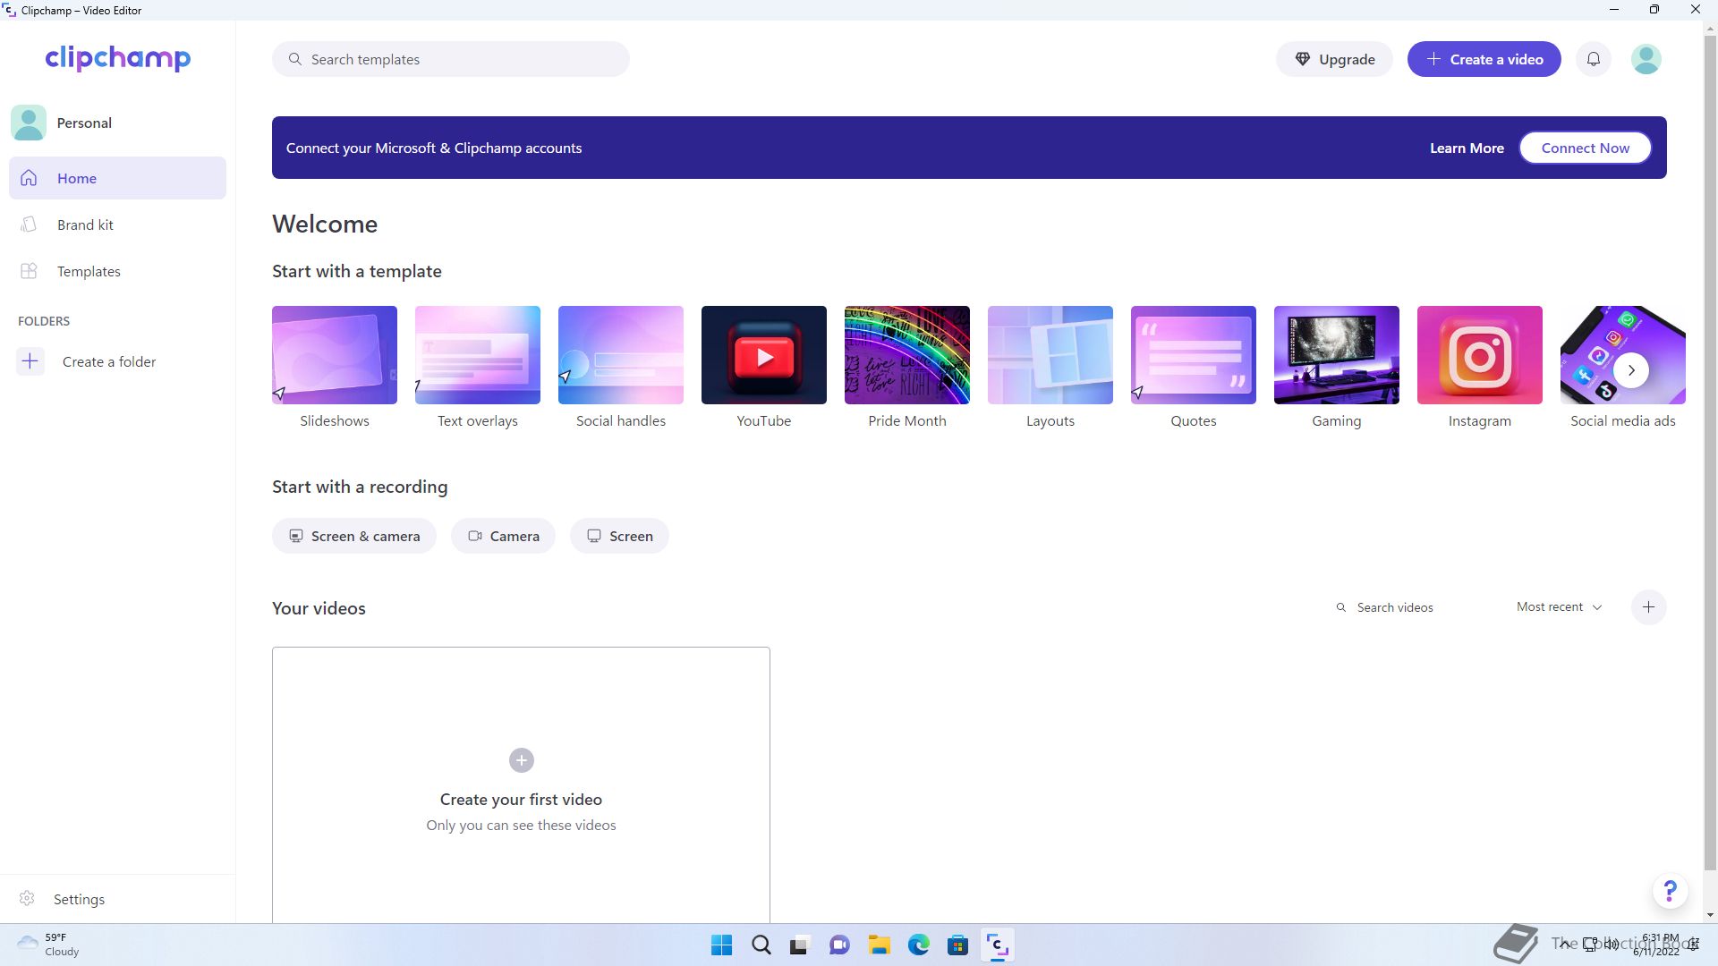Open Microsoft Edge from the taskbar
Viewport: 1718px width, 966px height.
tap(918, 945)
